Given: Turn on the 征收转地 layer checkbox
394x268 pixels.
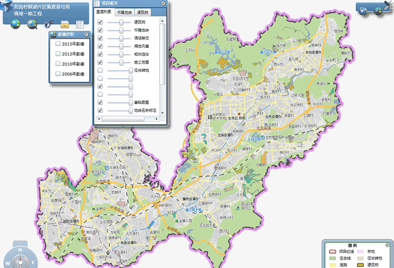Looking at the screenshot, I should point(100,70).
